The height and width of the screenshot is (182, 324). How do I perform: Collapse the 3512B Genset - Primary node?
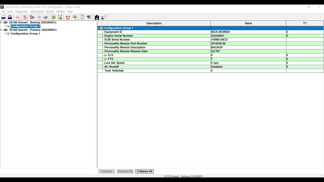[1, 30]
